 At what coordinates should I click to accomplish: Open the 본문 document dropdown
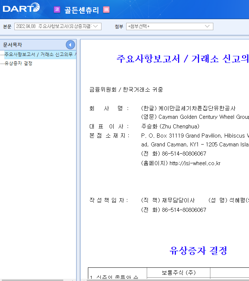click(58, 26)
